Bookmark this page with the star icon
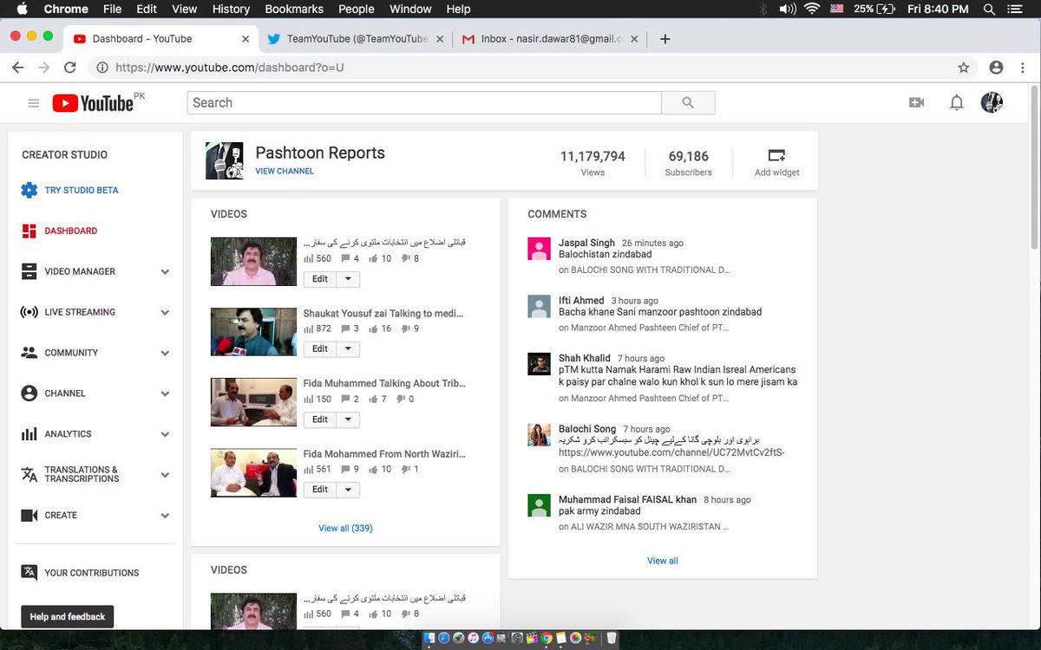1041x650 pixels. 963,68
